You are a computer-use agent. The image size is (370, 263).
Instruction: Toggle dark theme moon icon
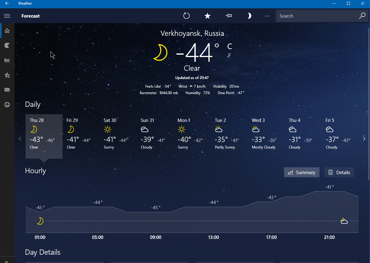coord(249,16)
